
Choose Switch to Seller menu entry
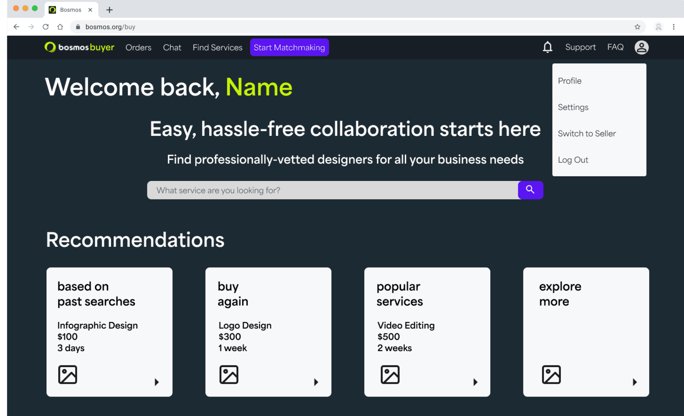point(587,133)
